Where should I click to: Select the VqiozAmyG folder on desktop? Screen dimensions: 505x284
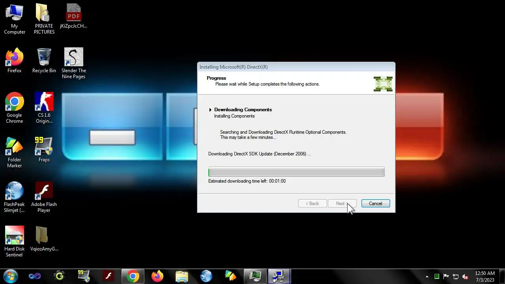tap(44, 239)
